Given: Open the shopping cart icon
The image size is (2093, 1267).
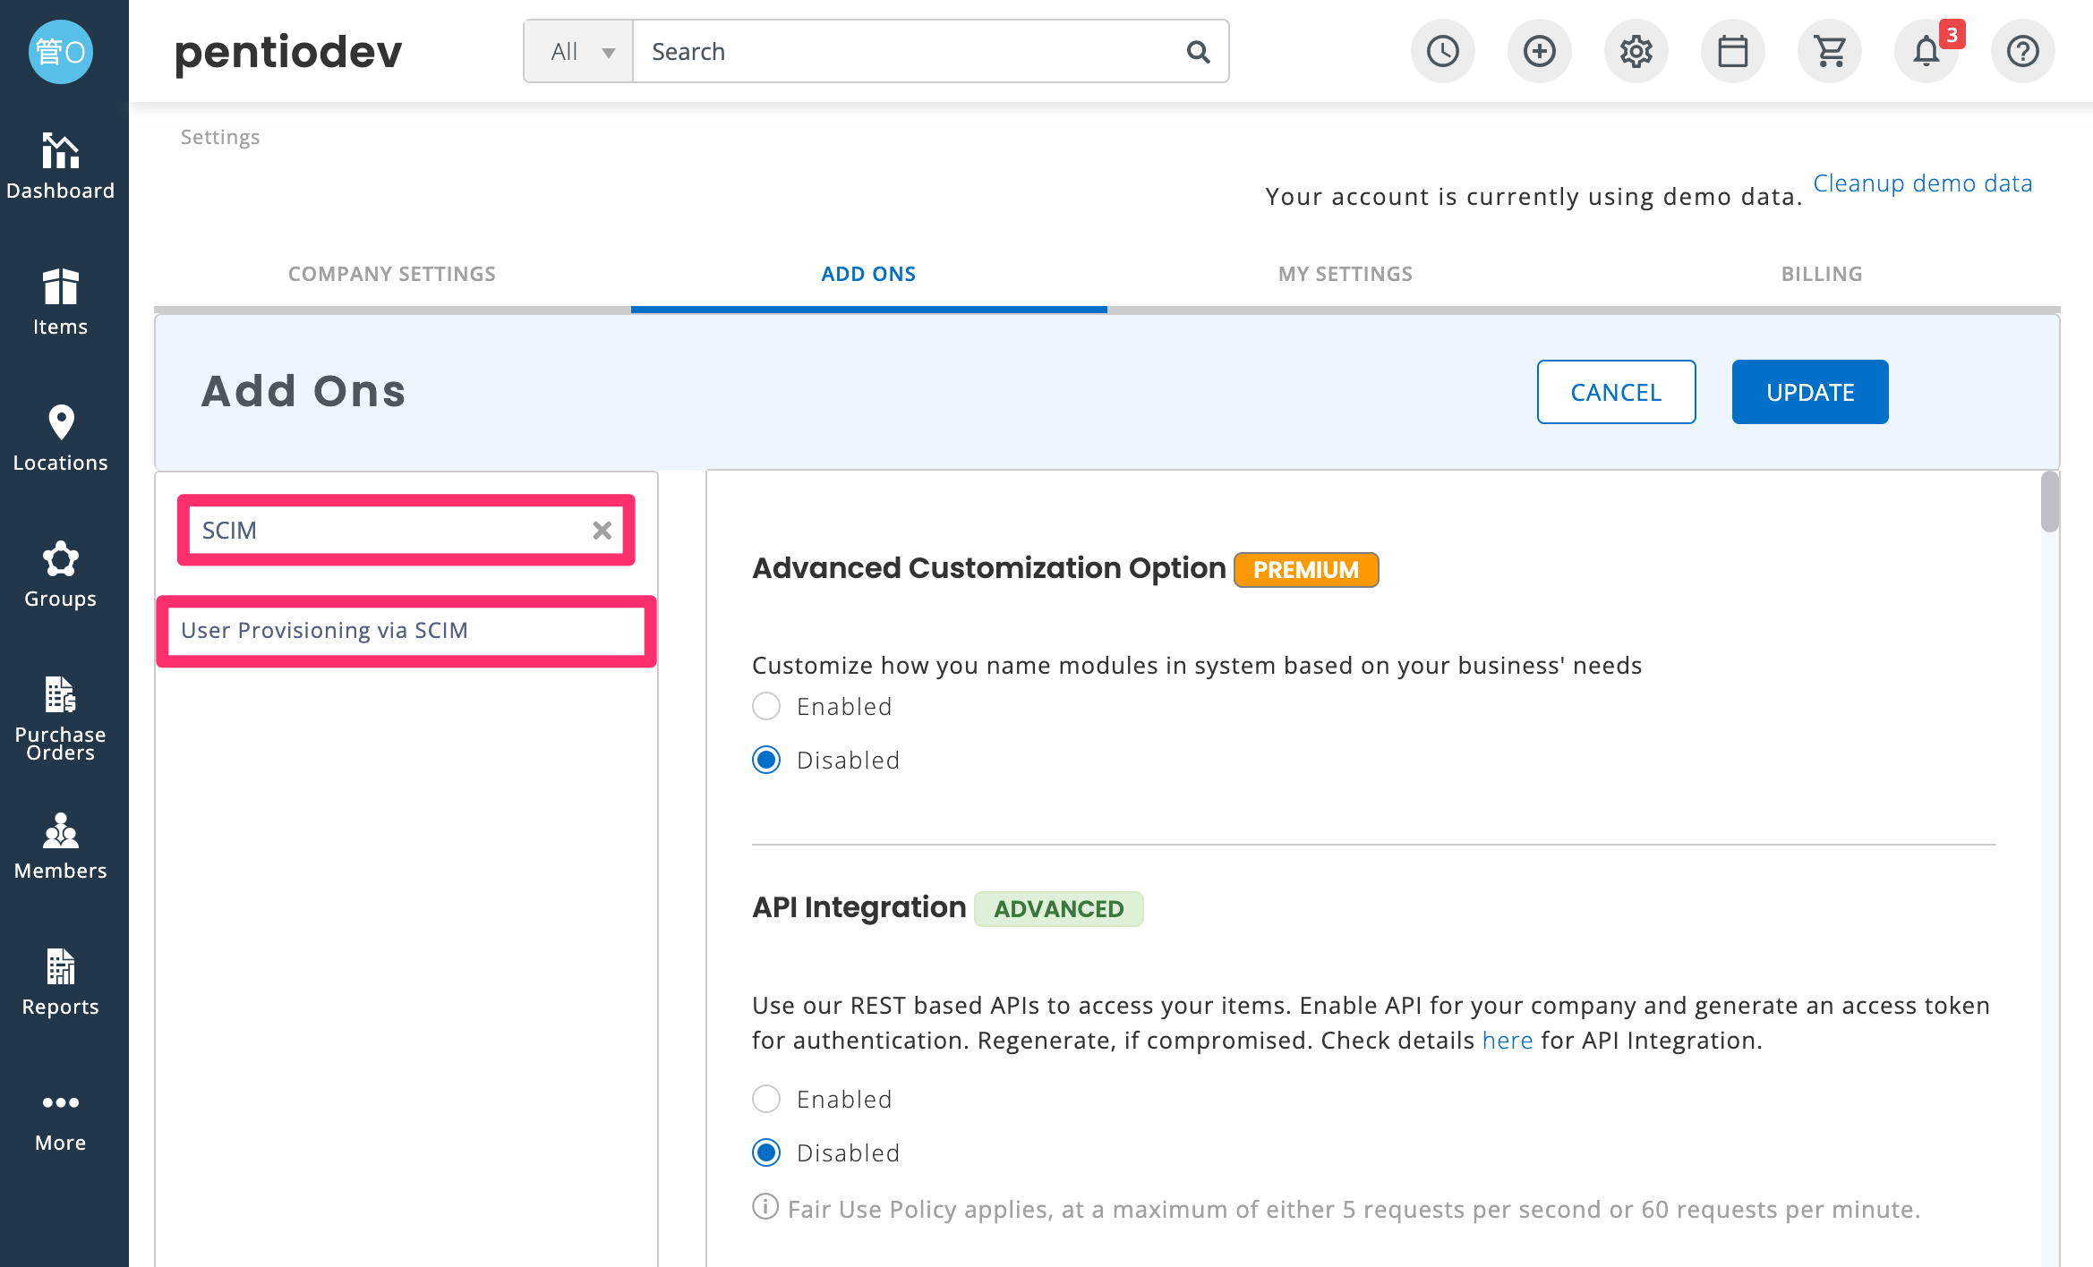Looking at the screenshot, I should click(1830, 51).
